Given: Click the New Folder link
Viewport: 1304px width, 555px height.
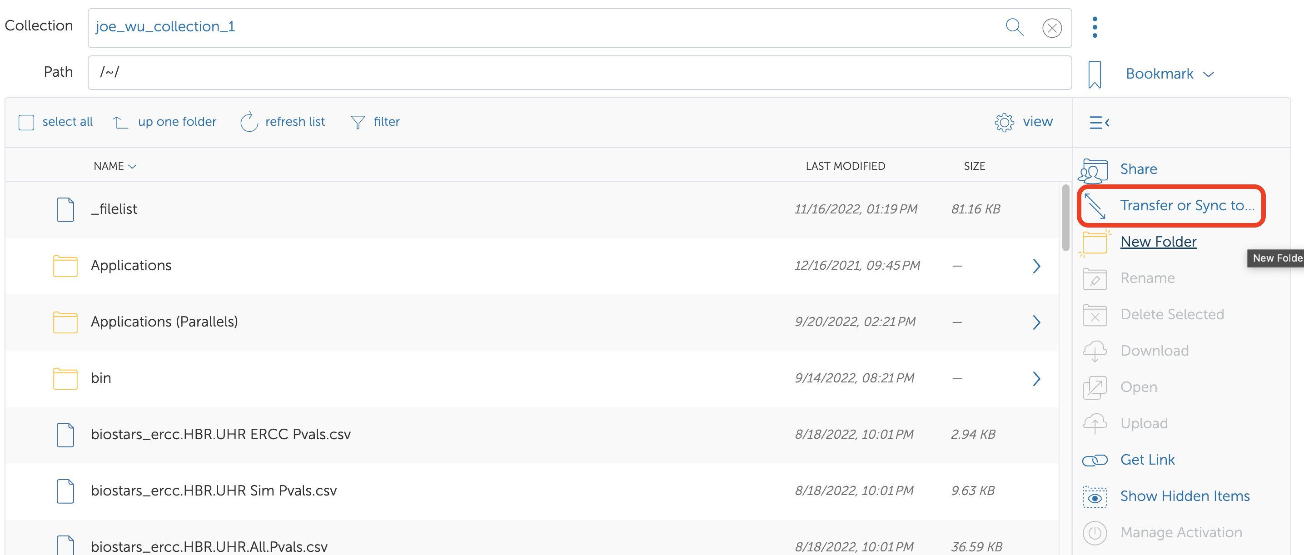Looking at the screenshot, I should 1158,242.
